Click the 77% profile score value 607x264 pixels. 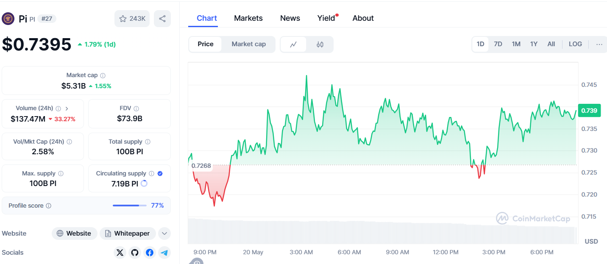[x=158, y=206]
